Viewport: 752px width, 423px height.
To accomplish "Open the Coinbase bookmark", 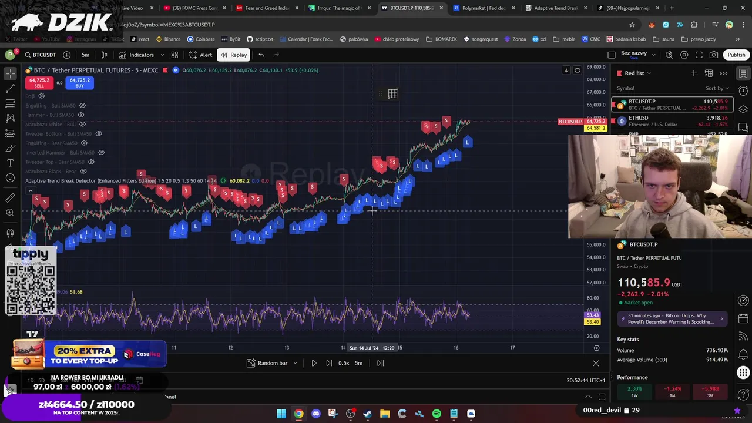I will [x=201, y=39].
